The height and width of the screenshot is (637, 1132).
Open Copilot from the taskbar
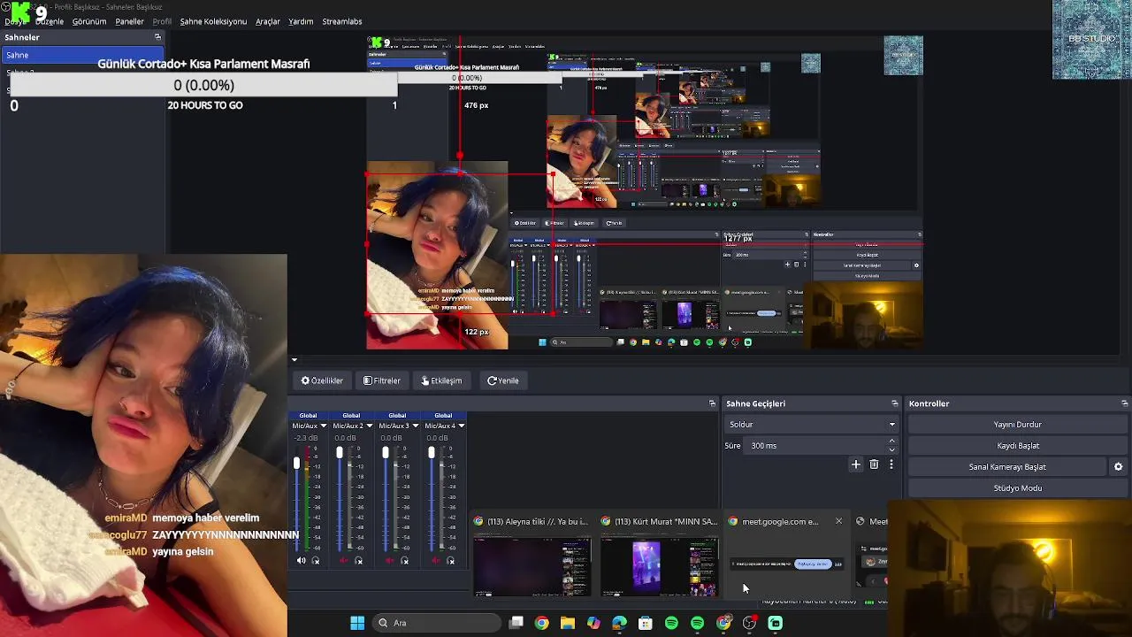point(593,623)
